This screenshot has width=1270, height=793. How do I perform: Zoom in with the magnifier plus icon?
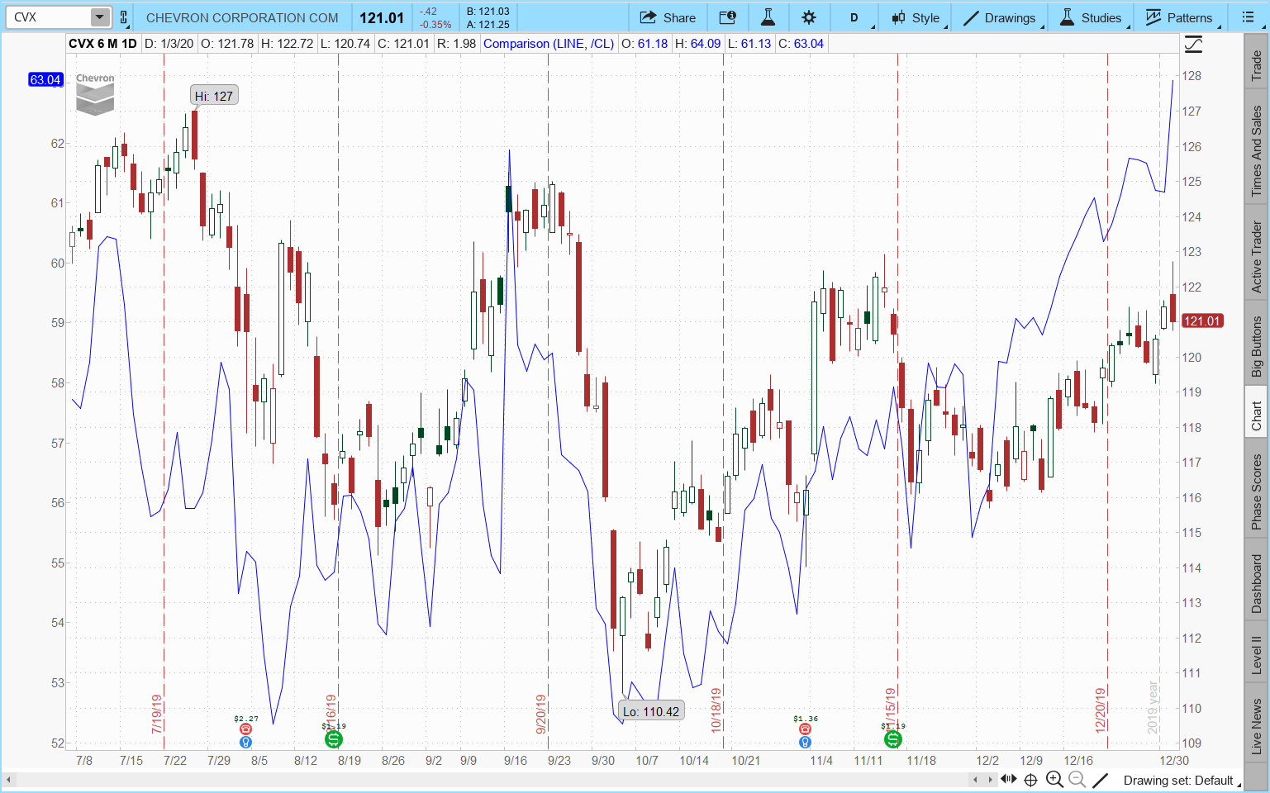pos(1054,780)
